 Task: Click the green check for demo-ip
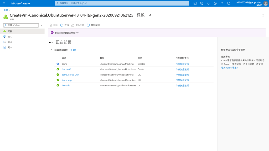point(58,85)
